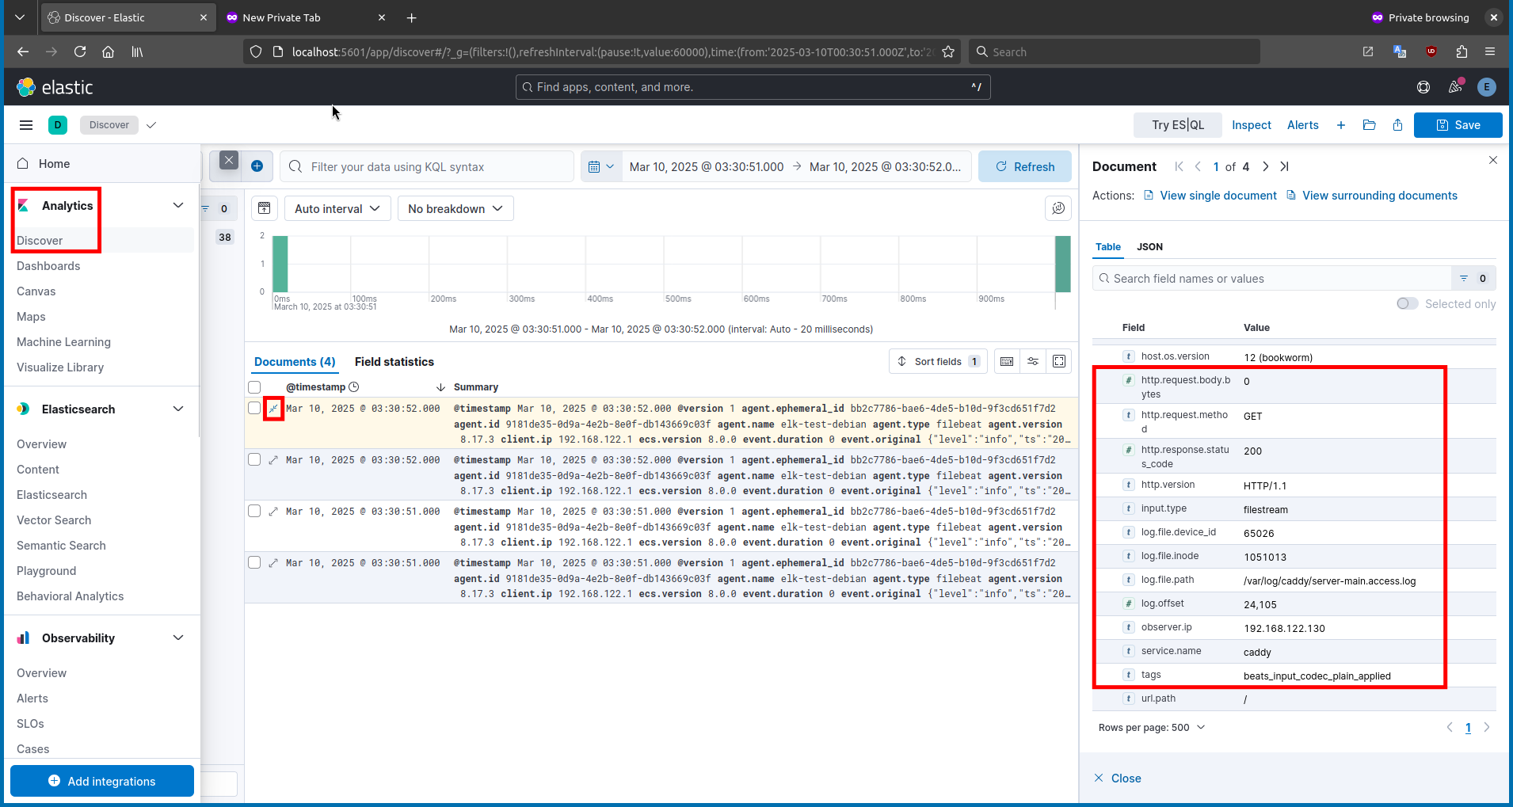Open No breakdown dropdown
Image resolution: width=1513 pixels, height=807 pixels.
(455, 208)
